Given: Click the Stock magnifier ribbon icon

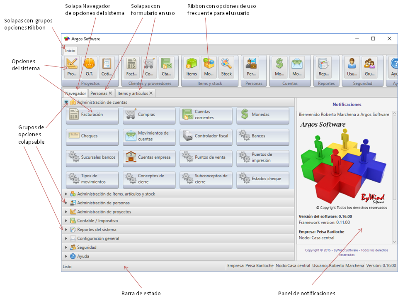Looking at the screenshot, I should pos(226,67).
